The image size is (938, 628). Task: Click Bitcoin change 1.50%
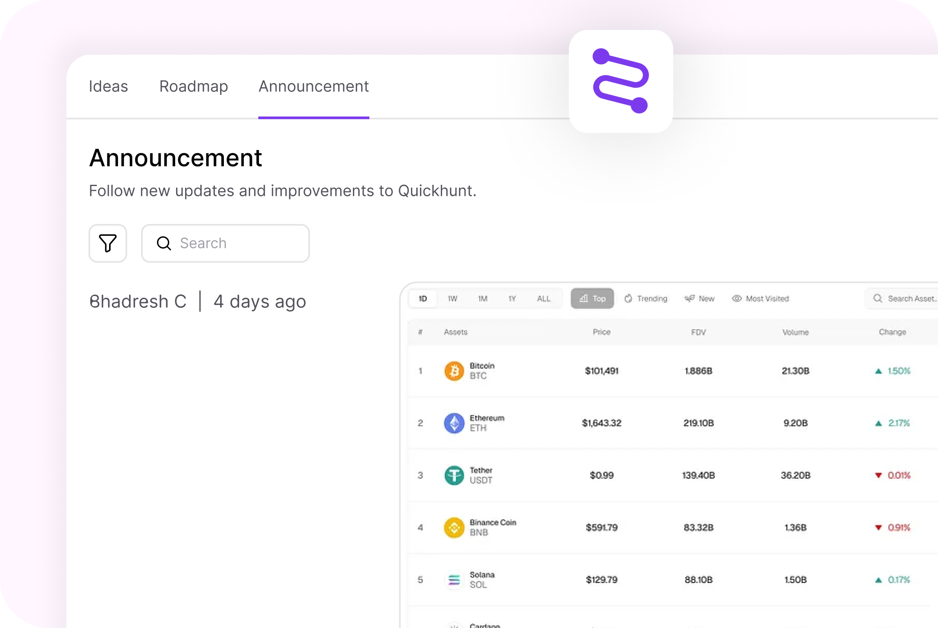(899, 371)
